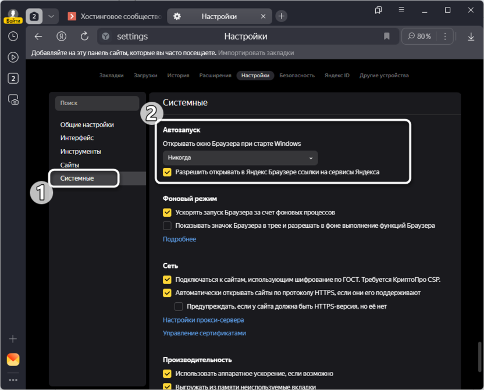Check the warn about HTTPS version option
484x390 pixels.
pyautogui.click(x=179, y=306)
